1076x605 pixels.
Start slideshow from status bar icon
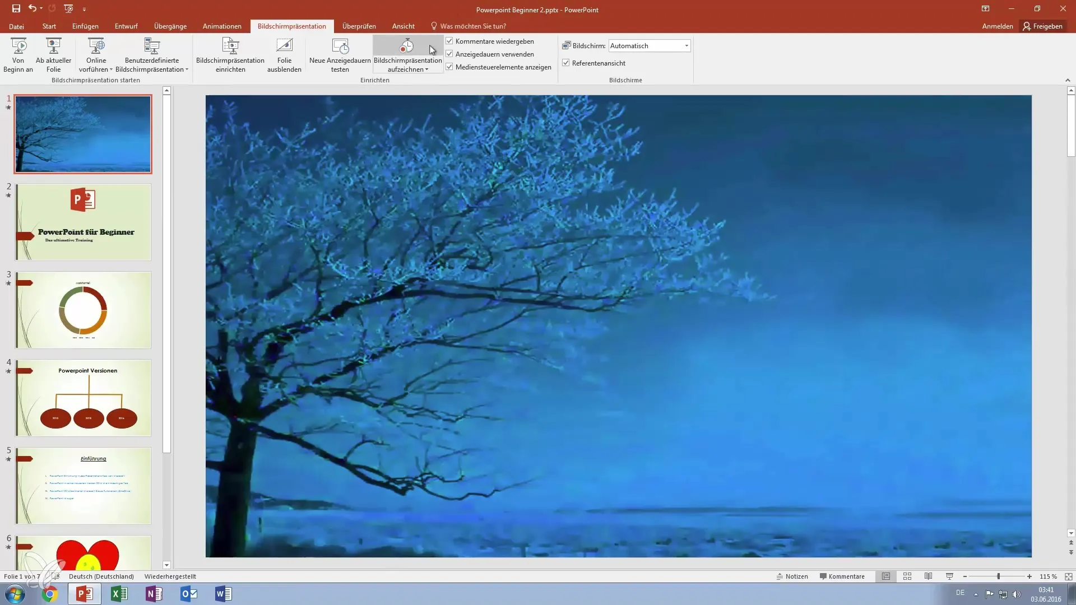[x=949, y=576]
